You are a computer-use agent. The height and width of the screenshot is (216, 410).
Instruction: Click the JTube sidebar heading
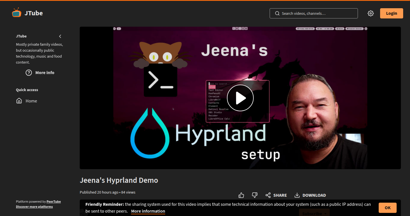coord(21,36)
